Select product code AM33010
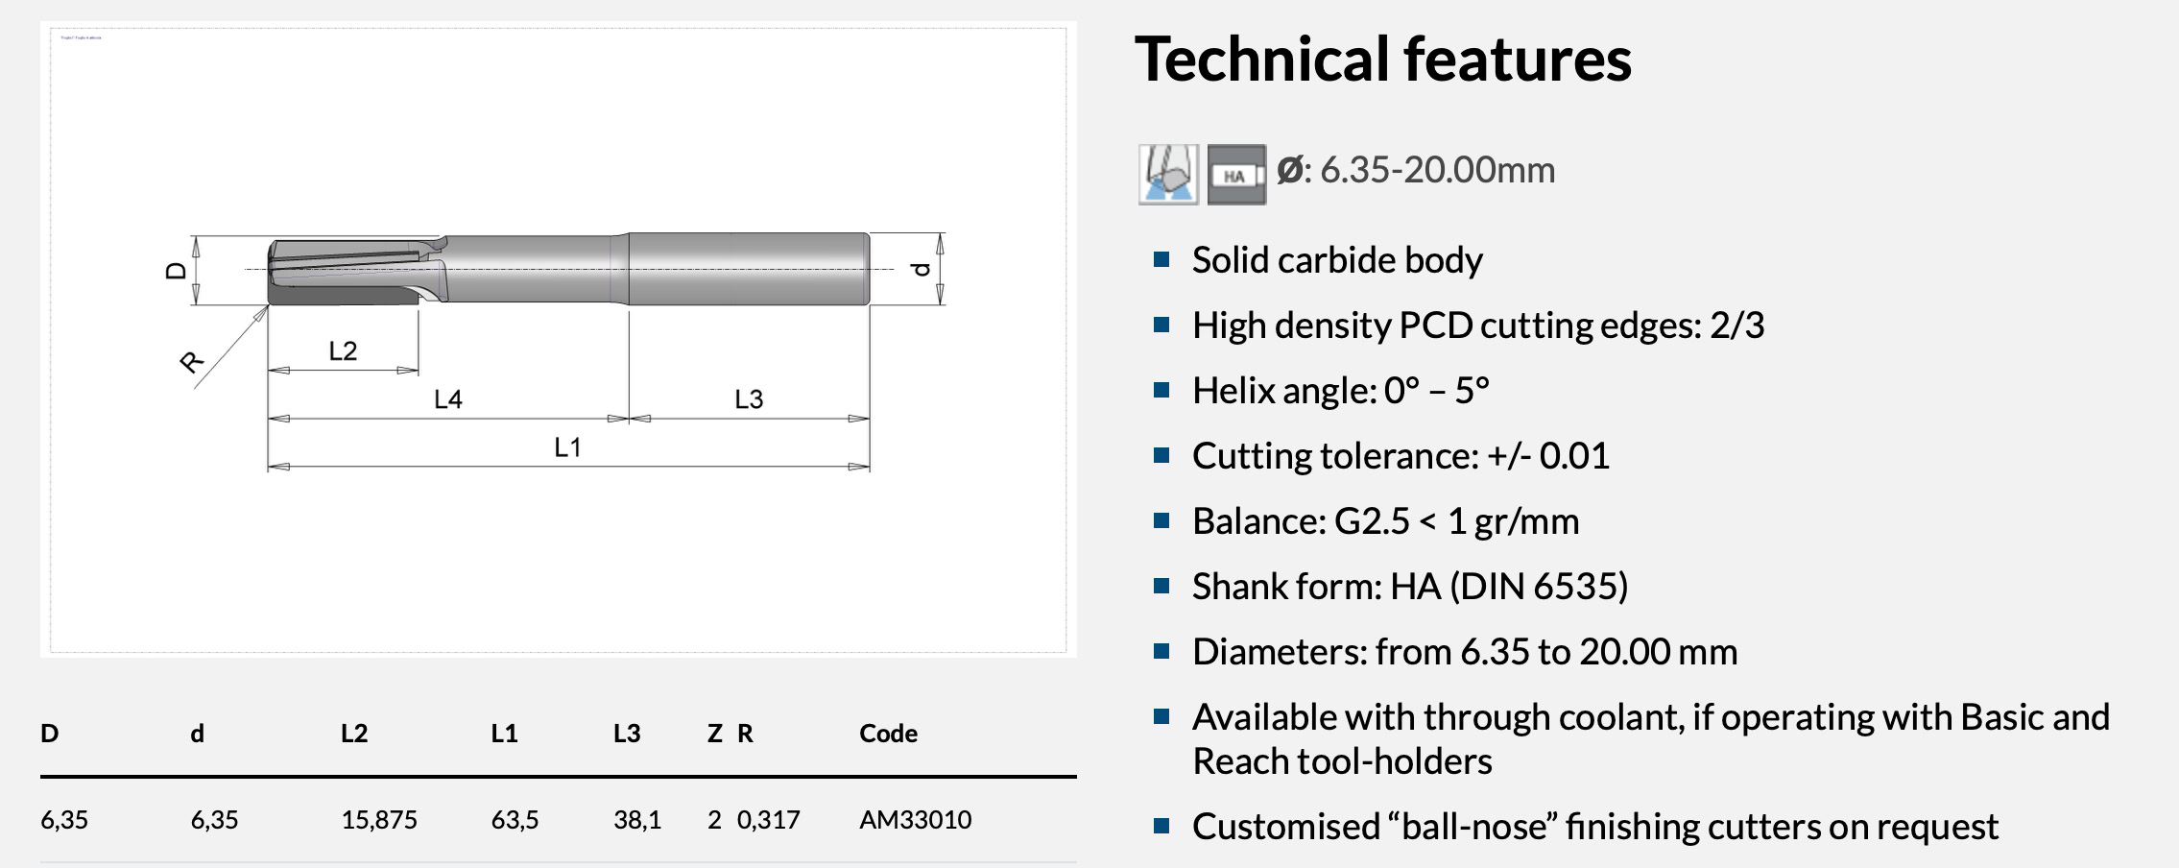 pyautogui.click(x=915, y=820)
